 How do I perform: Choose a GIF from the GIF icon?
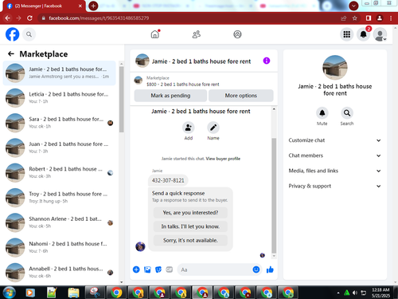click(x=170, y=269)
